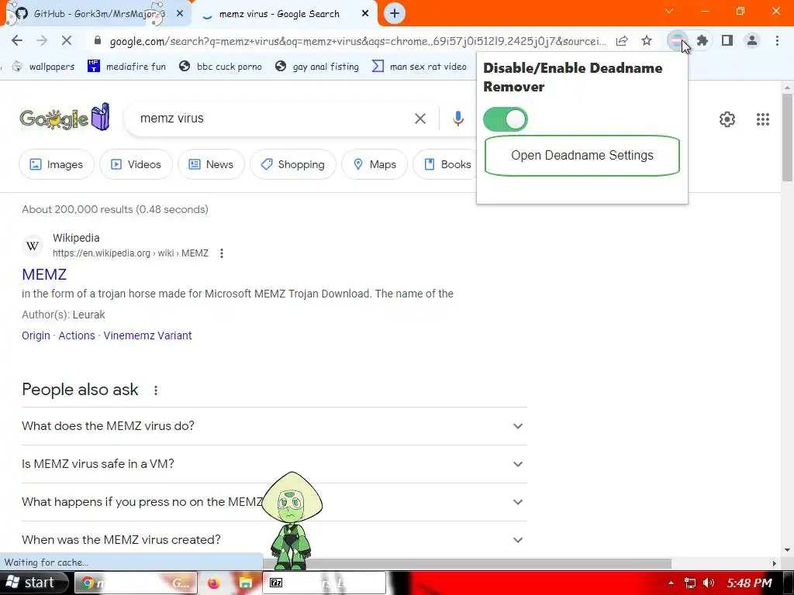Bookmark this page with the star icon
This screenshot has height=595, width=794.
click(x=647, y=40)
